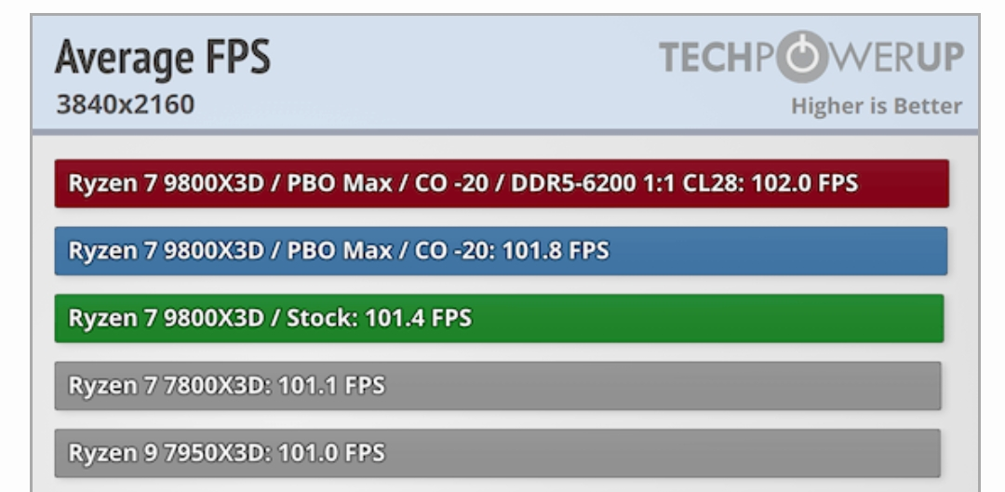Select the green 9800X3D Stock bar
Image resolution: width=1005 pixels, height=492 pixels.
500,318
